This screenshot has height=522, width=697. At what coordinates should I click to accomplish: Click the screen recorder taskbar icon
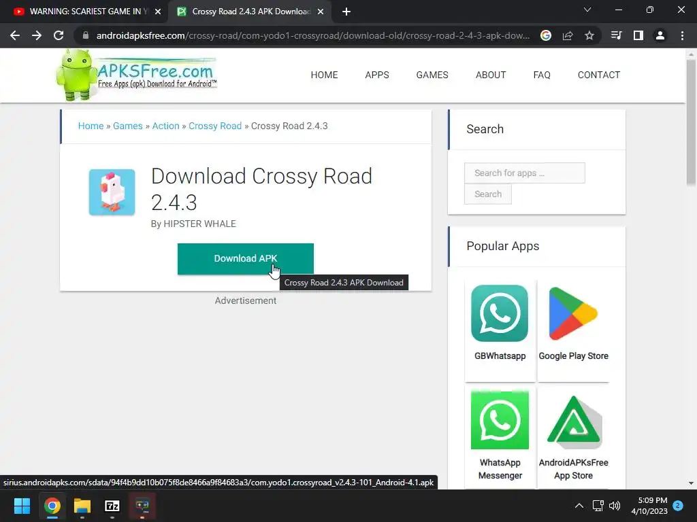[x=142, y=506]
